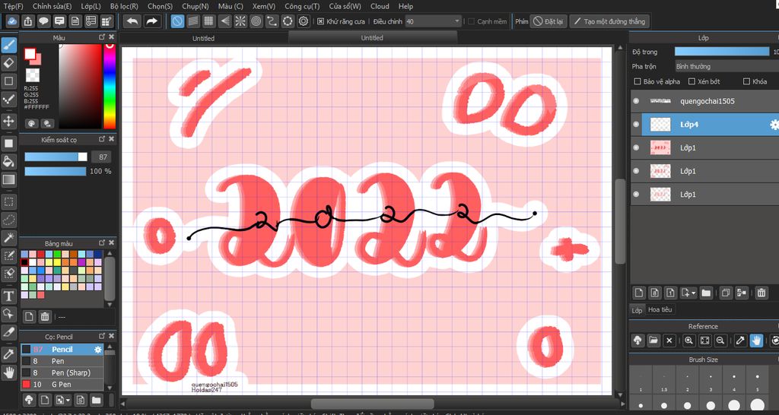This screenshot has height=415, width=779.
Task: Click the vertical canvas scrollbar
Action: 619,221
